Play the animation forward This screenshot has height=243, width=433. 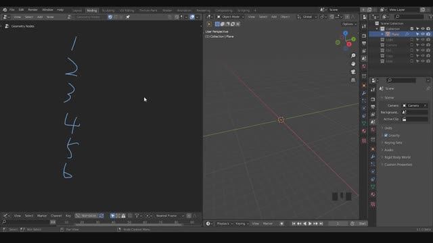[310, 223]
